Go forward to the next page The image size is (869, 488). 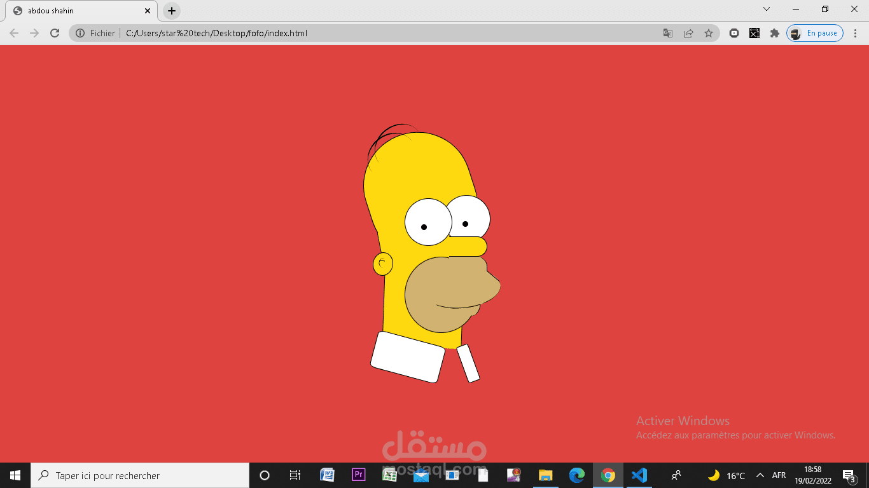pyautogui.click(x=34, y=33)
